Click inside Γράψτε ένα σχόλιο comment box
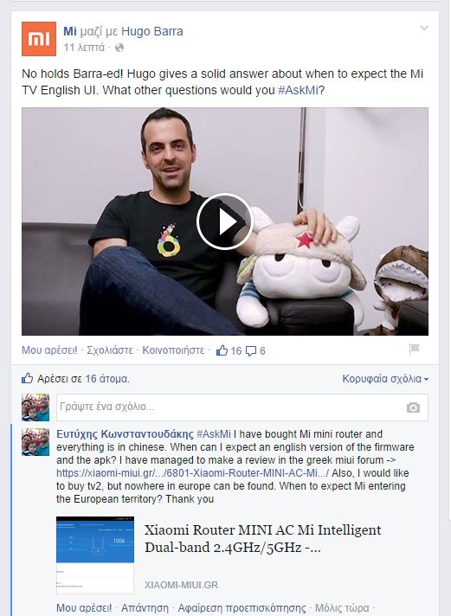 pos(242,407)
